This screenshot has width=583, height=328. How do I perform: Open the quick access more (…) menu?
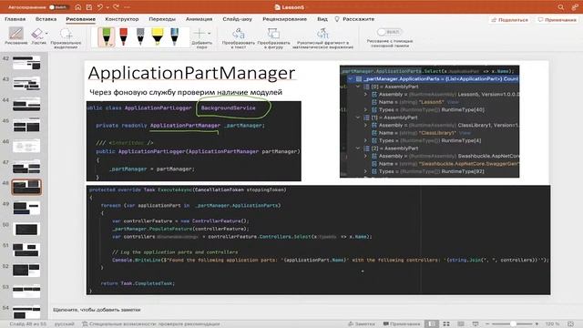[x=128, y=7]
